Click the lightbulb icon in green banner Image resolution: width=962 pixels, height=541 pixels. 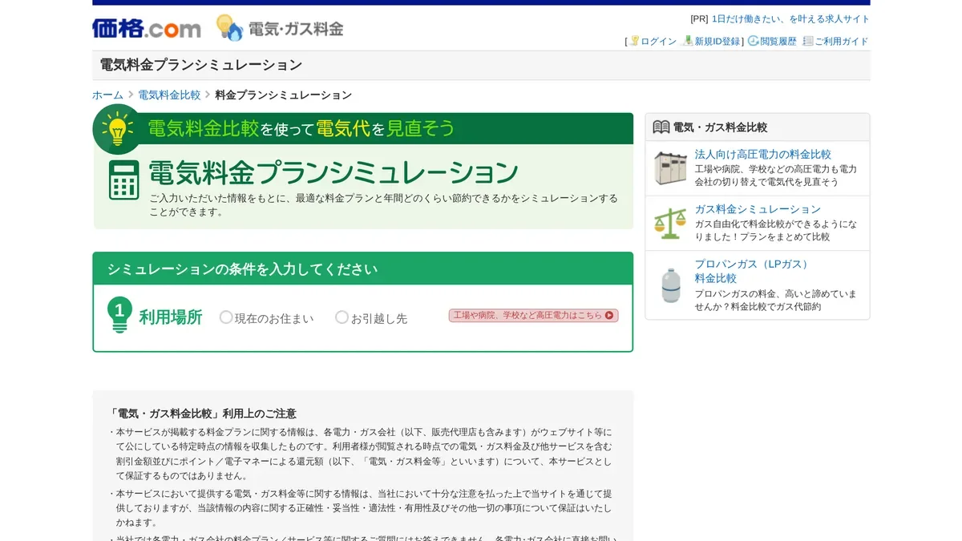pyautogui.click(x=118, y=129)
